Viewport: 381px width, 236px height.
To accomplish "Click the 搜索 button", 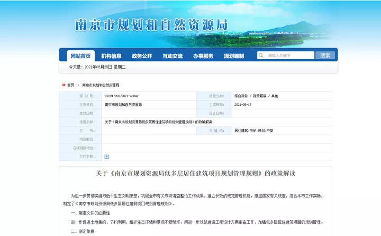I will [x=325, y=56].
